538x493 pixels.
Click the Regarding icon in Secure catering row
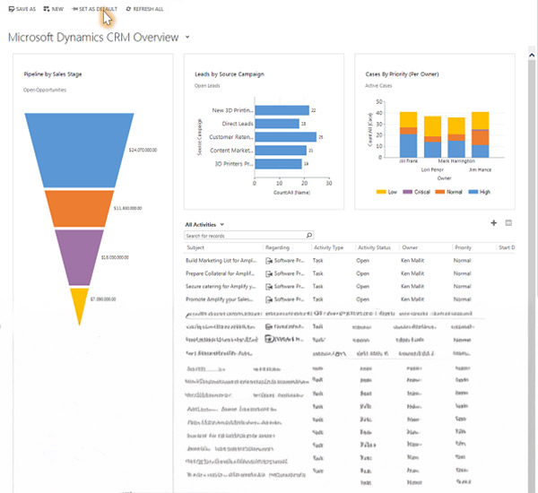[269, 287]
